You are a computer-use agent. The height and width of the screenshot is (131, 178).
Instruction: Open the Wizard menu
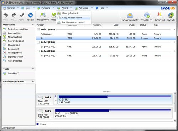point(65,8)
